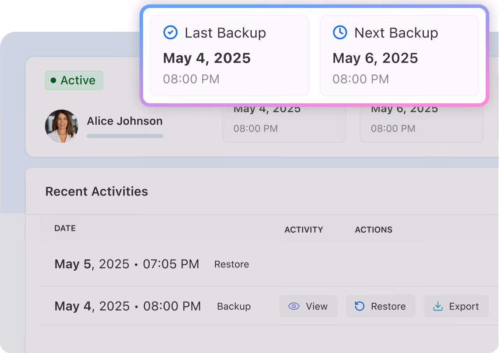Image resolution: width=499 pixels, height=353 pixels.
Task: Click the Next Backup clock icon
Action: (x=340, y=33)
